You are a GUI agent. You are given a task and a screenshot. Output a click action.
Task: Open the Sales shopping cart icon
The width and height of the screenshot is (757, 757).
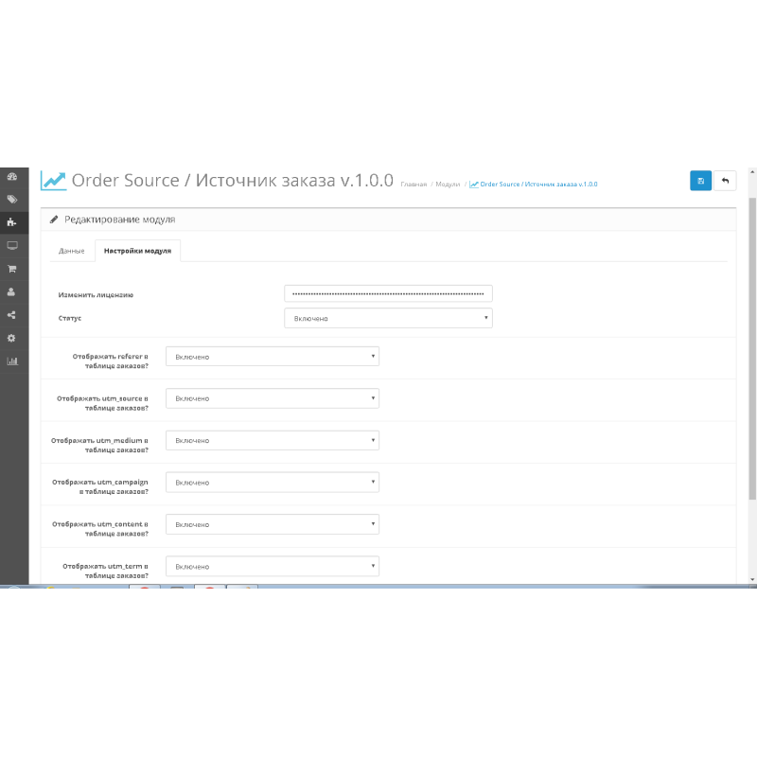[x=12, y=269]
